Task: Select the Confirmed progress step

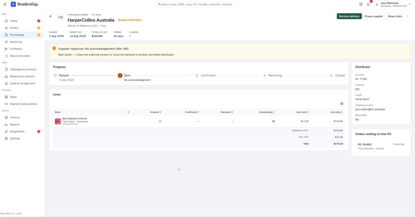Action: pos(205,75)
